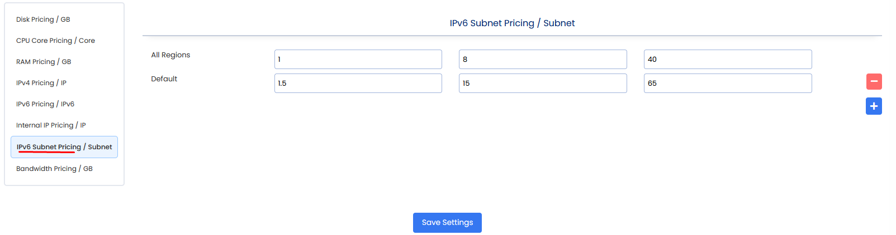Select Internal IP Pricing / IP
Viewport: 896px width, 235px height.
click(51, 125)
